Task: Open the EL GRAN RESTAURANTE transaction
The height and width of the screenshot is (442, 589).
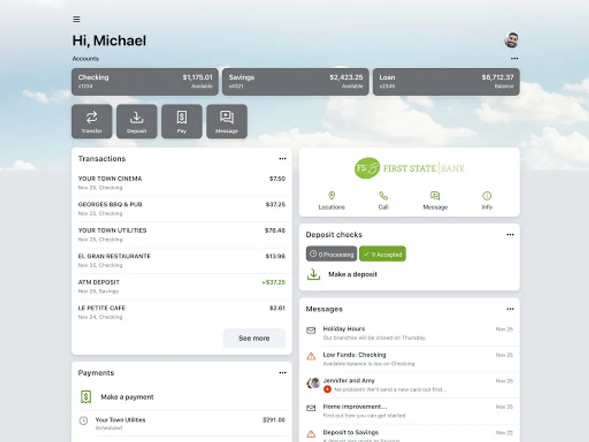Action: [182, 260]
